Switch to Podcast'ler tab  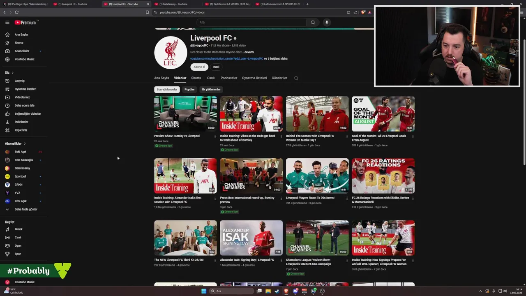[229, 78]
